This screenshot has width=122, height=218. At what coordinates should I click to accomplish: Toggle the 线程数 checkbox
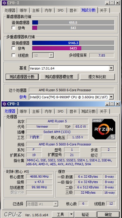(14, 55)
